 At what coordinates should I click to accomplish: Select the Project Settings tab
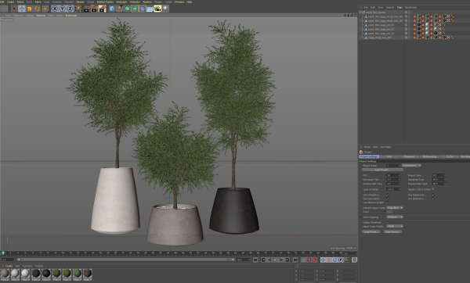(369, 157)
